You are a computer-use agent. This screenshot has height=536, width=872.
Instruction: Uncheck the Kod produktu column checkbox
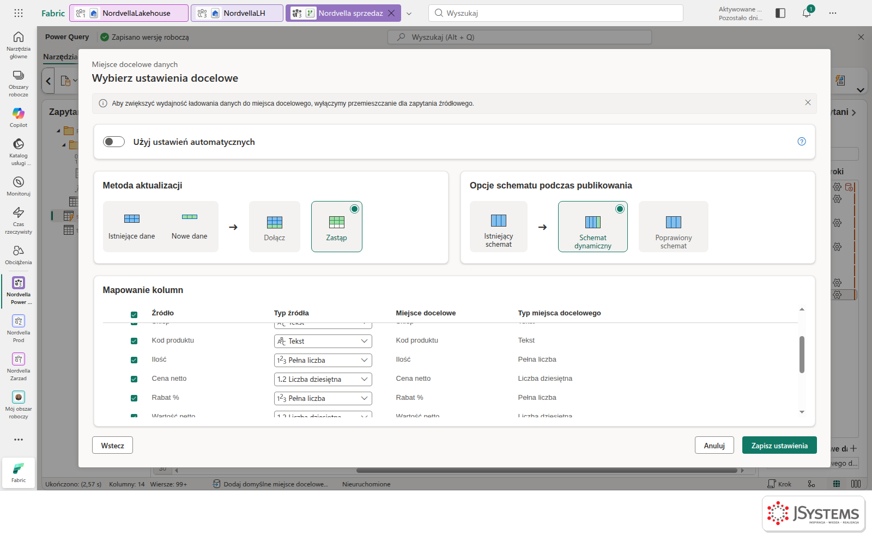point(134,341)
